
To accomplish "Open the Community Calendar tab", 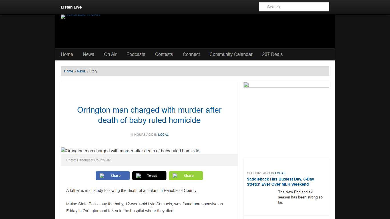I will pos(231,54).
